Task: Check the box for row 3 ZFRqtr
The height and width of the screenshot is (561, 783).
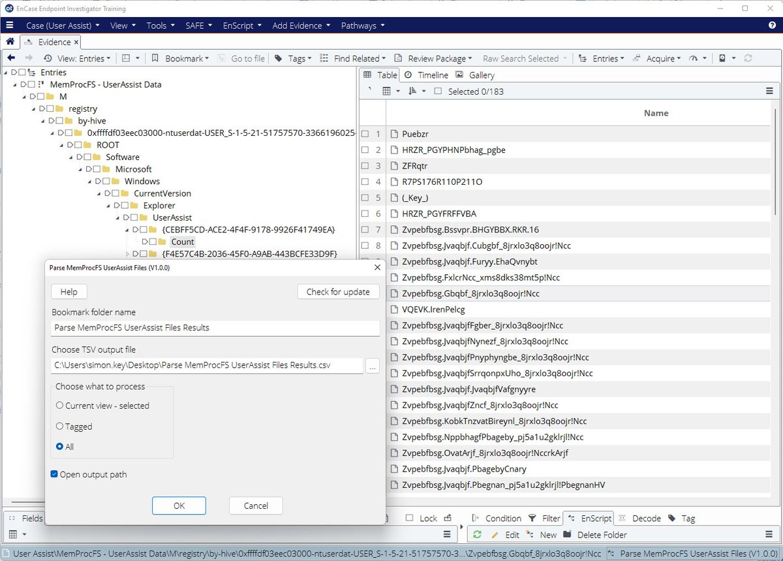Action: coord(365,166)
